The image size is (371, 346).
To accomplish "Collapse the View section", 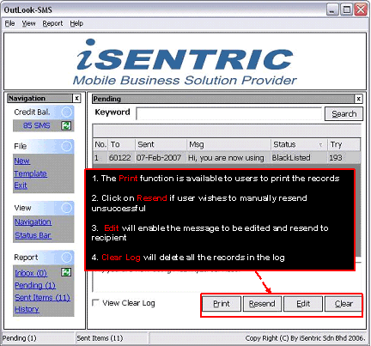I will pyautogui.click(x=66, y=208).
